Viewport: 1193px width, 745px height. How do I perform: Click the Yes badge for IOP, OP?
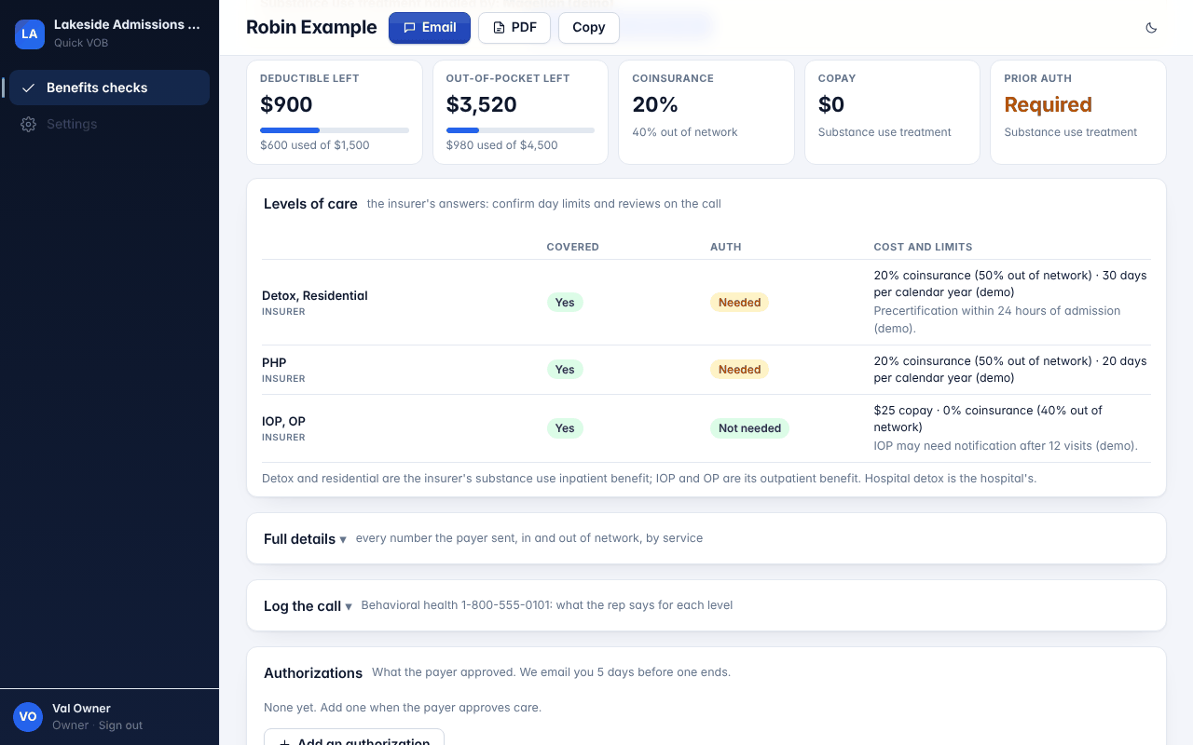565,428
